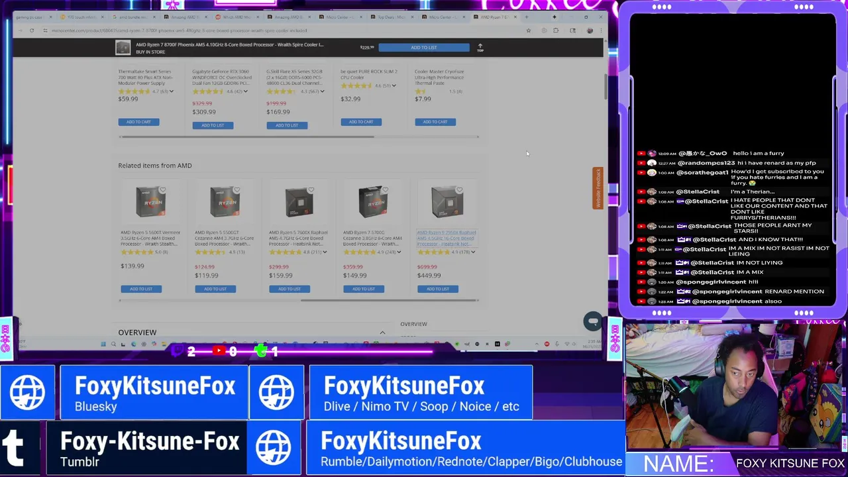This screenshot has width=848, height=477.
Task: Click the upper products carousel scrollbar
Action: (x=246, y=137)
